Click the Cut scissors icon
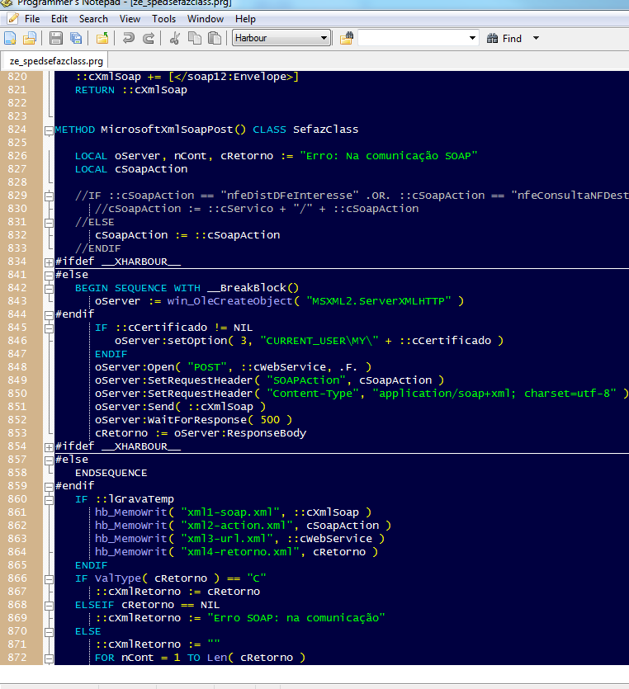The image size is (629, 689). pyautogui.click(x=174, y=38)
